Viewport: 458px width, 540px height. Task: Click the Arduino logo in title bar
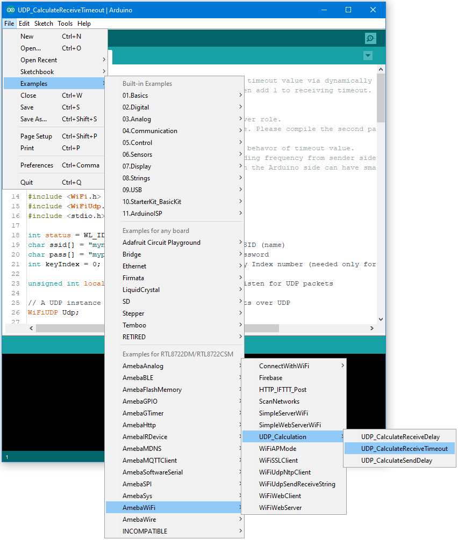[x=11, y=10]
